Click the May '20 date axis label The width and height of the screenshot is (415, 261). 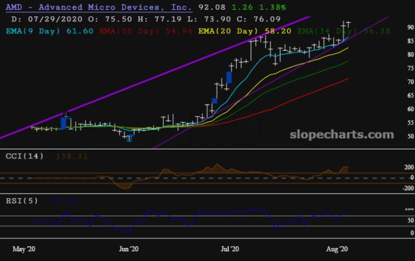(24, 249)
